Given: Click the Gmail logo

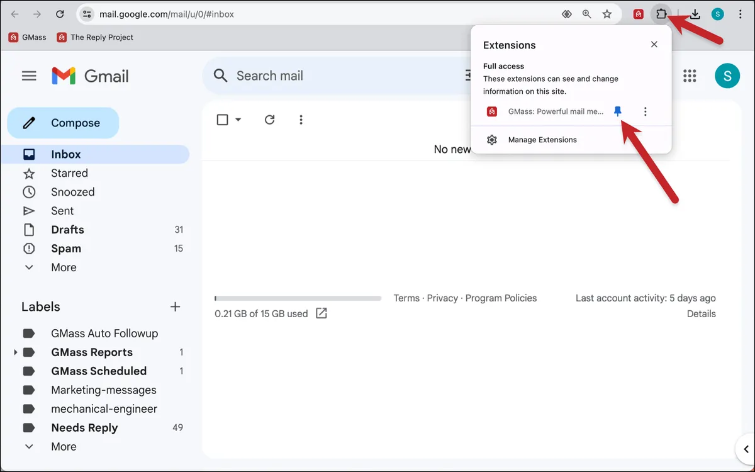Looking at the screenshot, I should pyautogui.click(x=90, y=76).
